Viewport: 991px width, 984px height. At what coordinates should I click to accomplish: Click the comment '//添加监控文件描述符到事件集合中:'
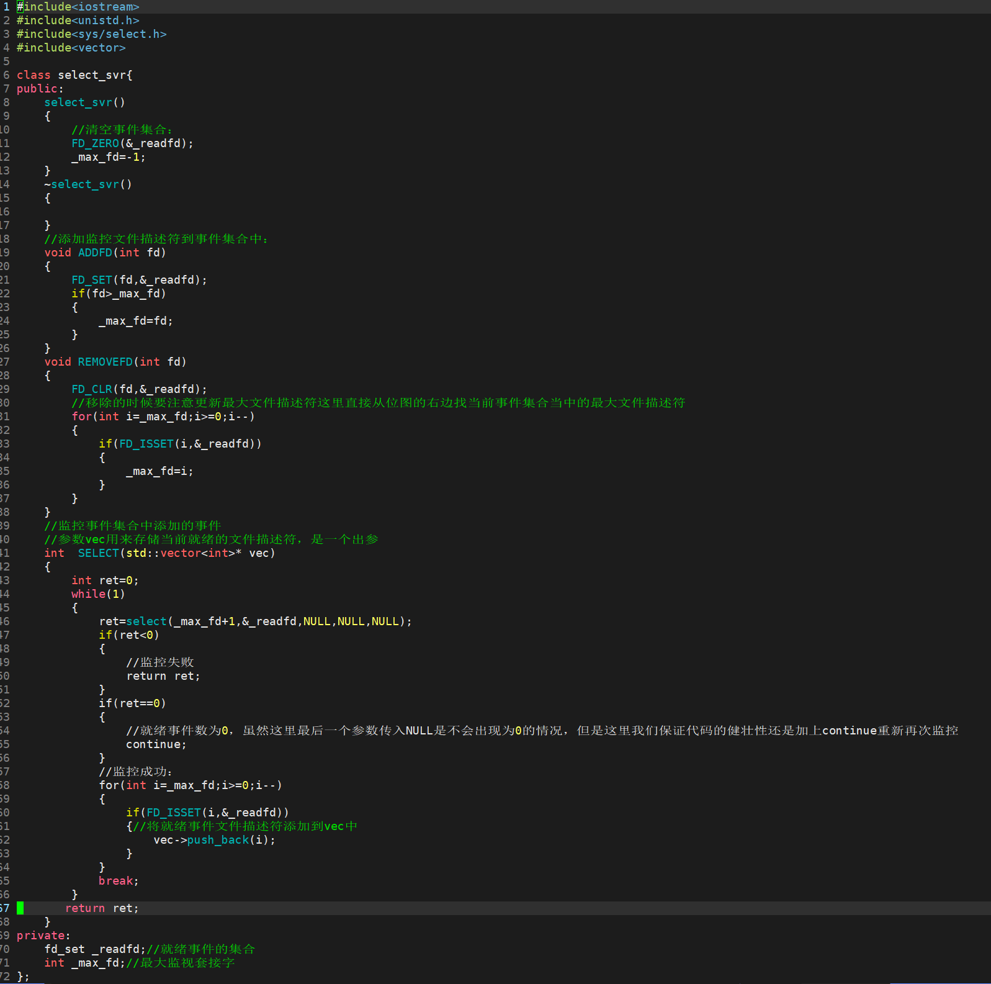tap(156, 239)
